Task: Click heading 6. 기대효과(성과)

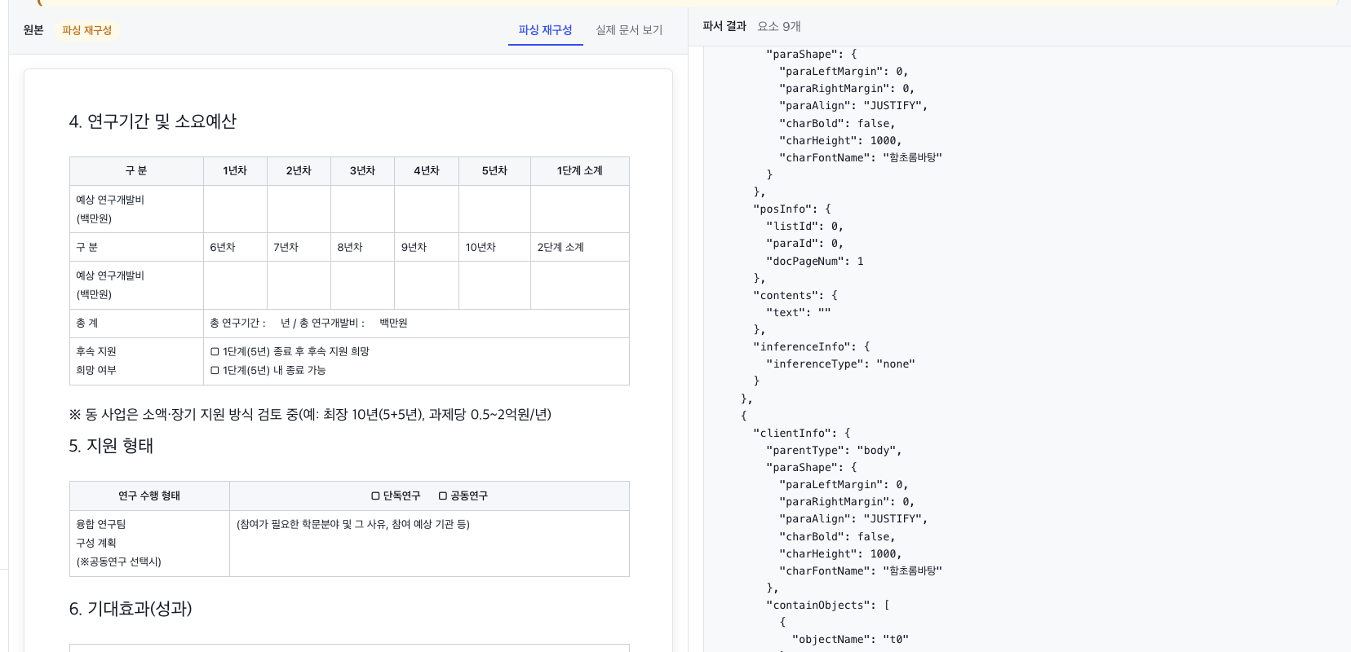Action: pos(131,609)
